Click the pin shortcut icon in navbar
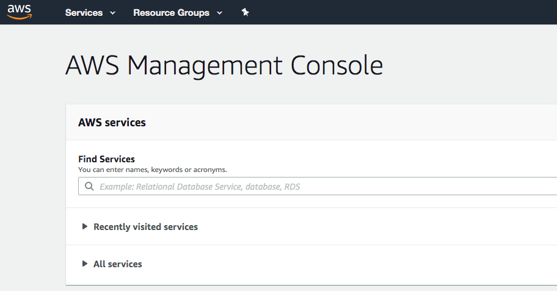The image size is (557, 291). point(246,13)
